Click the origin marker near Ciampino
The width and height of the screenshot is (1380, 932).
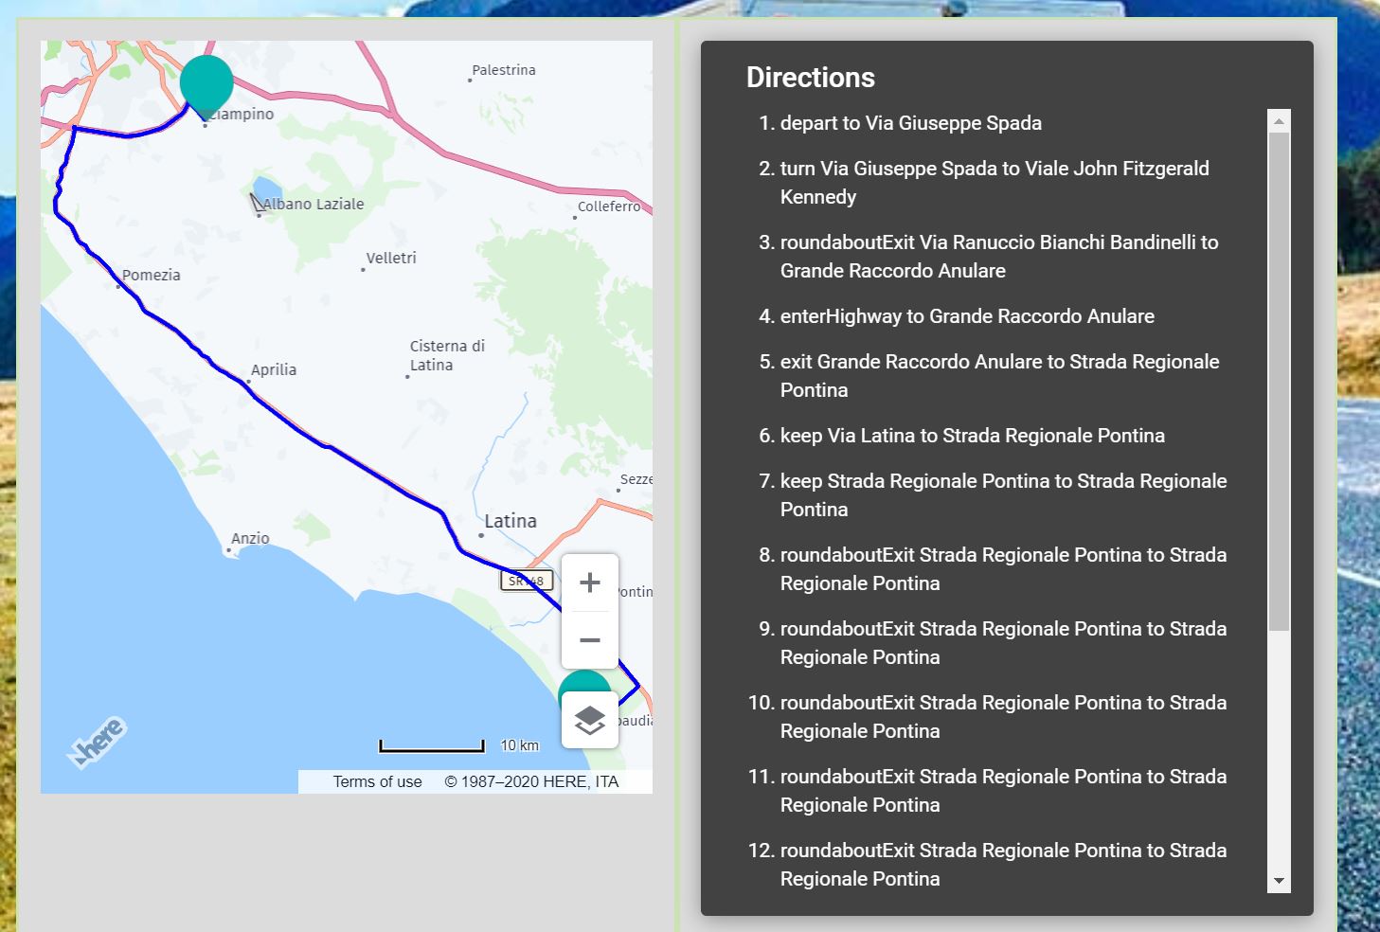206,85
